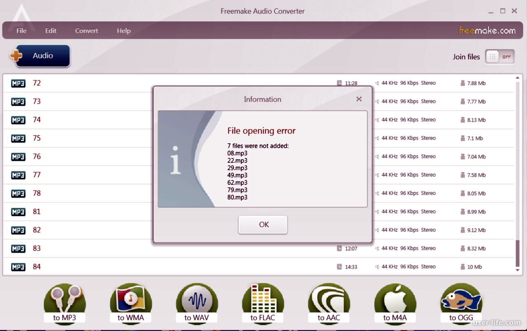
Task: Click the MP3 icon of track 81
Action: [x=18, y=212]
